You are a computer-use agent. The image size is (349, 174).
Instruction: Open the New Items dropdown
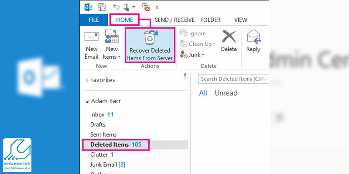pos(112,46)
